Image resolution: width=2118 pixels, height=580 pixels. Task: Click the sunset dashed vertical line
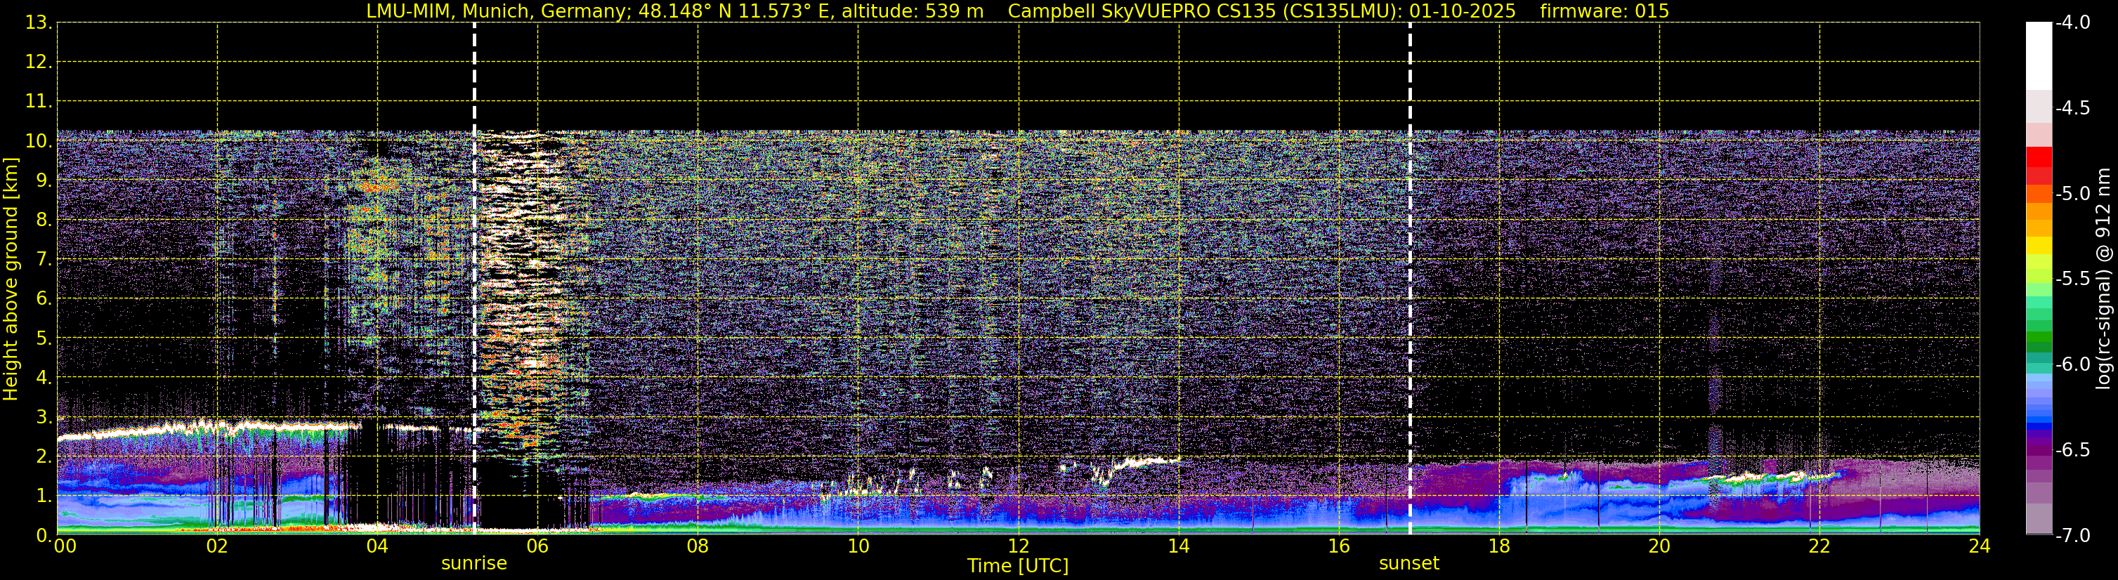coord(1410,279)
